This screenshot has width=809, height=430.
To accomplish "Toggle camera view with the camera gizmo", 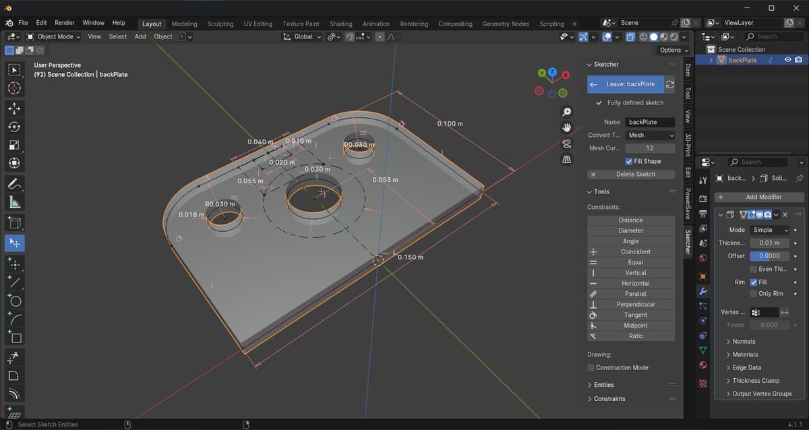I will click(567, 144).
